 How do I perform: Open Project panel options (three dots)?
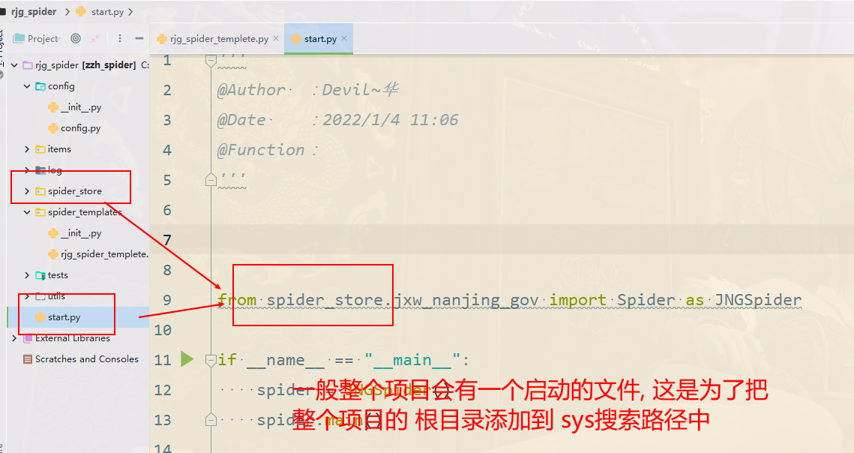120,38
